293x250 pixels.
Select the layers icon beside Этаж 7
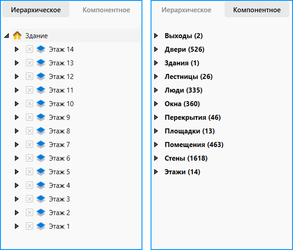41,145
